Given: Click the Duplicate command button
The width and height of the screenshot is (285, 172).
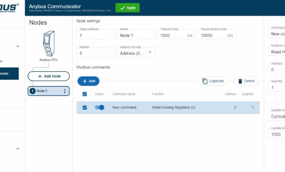Looking at the screenshot, I should tap(213, 81).
